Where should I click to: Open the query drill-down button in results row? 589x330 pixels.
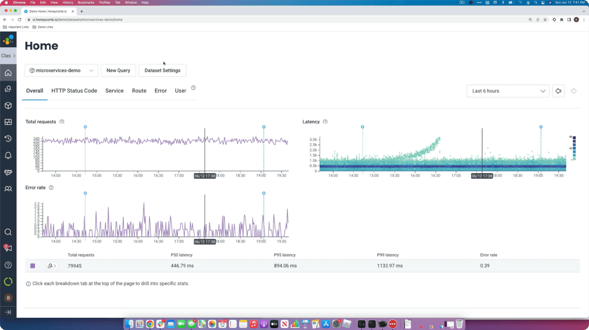click(x=52, y=266)
